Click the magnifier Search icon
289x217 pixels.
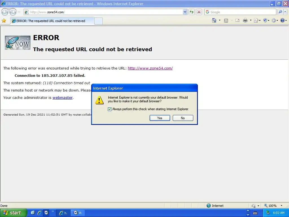point(280,12)
